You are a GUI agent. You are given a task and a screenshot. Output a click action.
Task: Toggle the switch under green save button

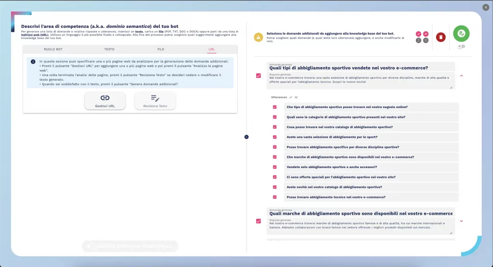[461, 47]
